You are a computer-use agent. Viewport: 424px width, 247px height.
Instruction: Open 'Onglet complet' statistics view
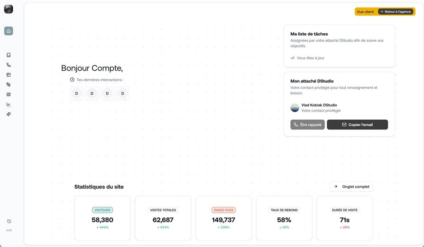351,187
